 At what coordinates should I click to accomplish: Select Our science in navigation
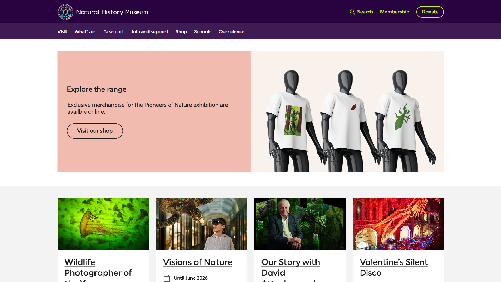[x=231, y=32]
